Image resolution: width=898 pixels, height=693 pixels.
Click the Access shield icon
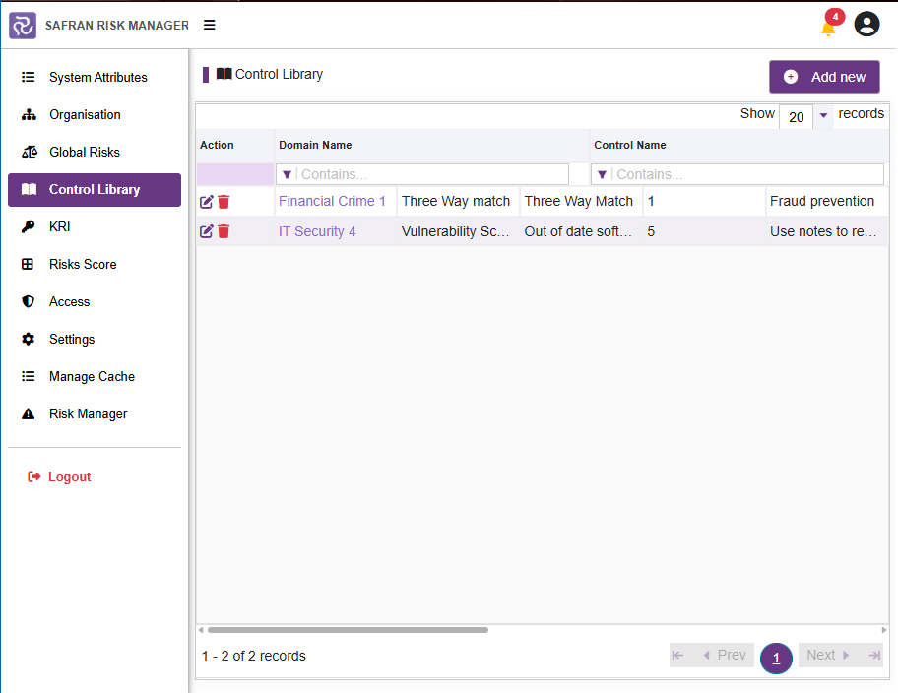[28, 301]
